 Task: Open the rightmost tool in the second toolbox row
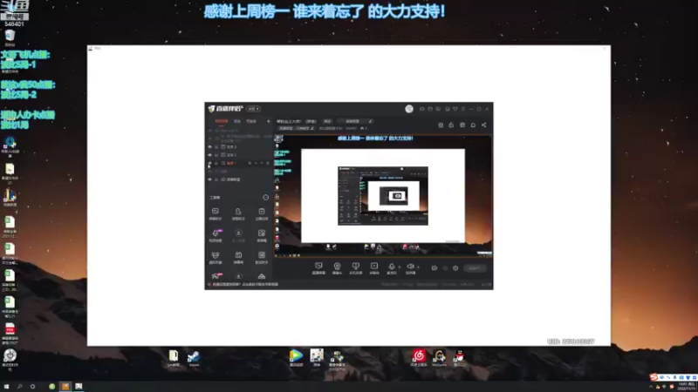[x=262, y=235]
